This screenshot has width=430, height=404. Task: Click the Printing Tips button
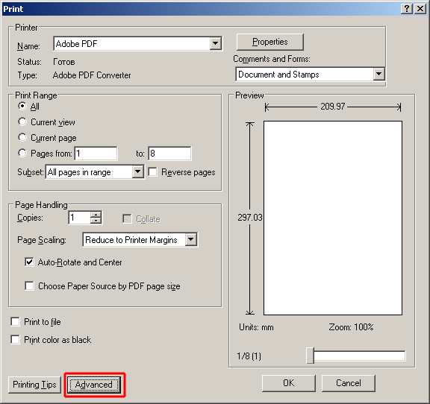pos(34,385)
